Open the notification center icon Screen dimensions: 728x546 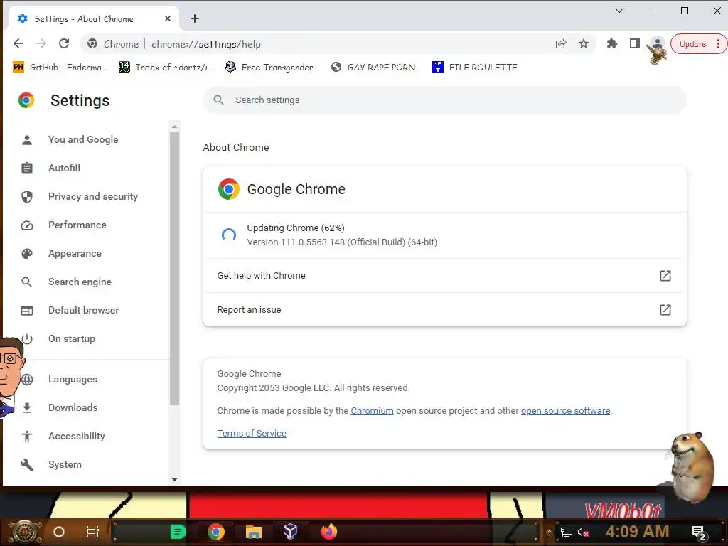(x=699, y=533)
